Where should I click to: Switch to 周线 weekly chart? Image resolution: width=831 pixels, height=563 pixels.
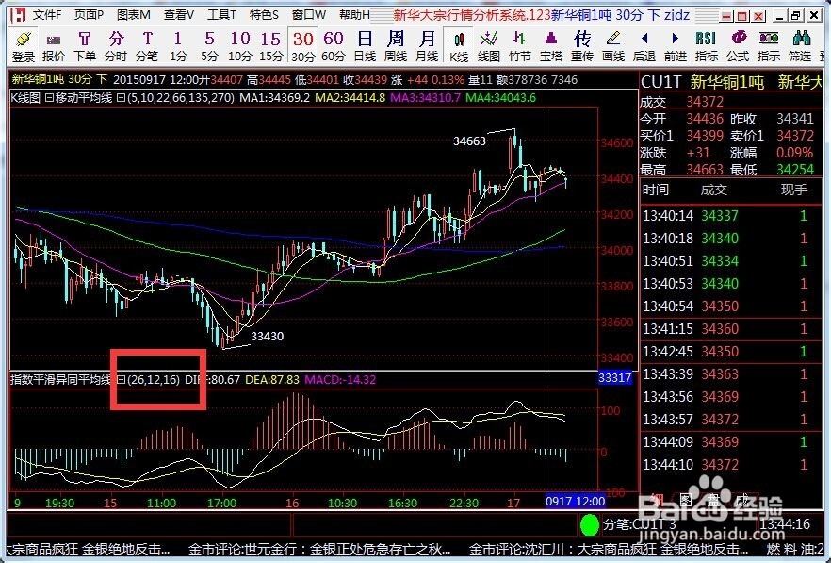pos(396,46)
